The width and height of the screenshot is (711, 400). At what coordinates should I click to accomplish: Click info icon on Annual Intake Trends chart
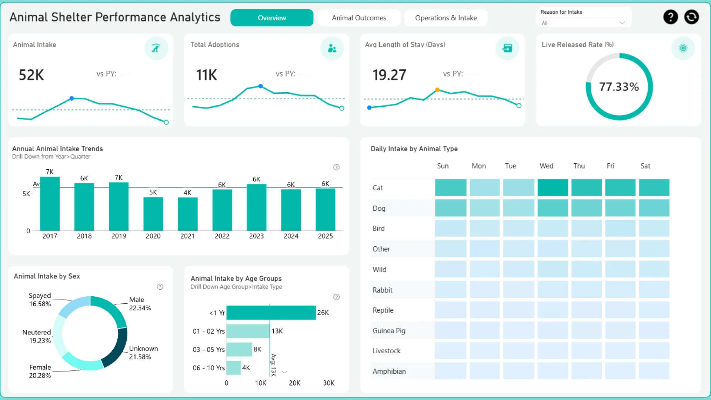pos(336,167)
